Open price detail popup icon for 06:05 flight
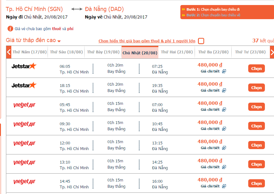 click(224, 71)
